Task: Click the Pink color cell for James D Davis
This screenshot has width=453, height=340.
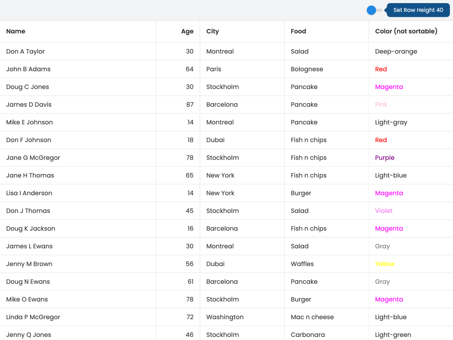Action: [381, 104]
